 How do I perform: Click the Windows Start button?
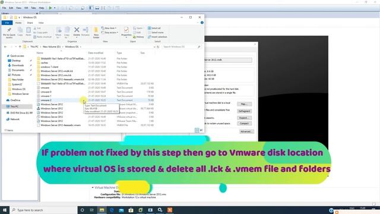[x=5, y=210]
